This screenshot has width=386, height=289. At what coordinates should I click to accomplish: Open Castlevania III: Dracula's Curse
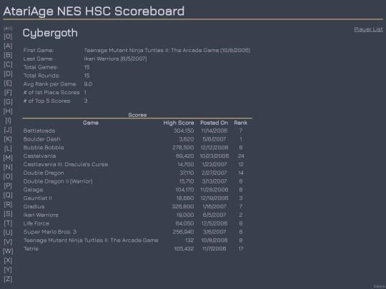click(x=66, y=164)
